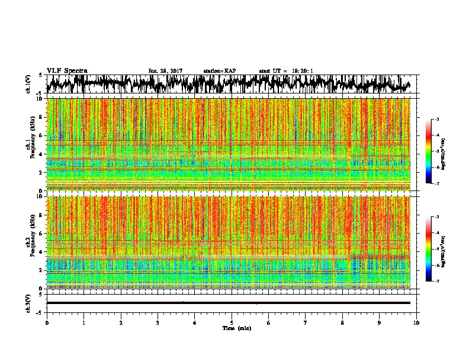Click the "station=KAP" header label
This screenshot has width=469, height=362.
click(x=220, y=71)
